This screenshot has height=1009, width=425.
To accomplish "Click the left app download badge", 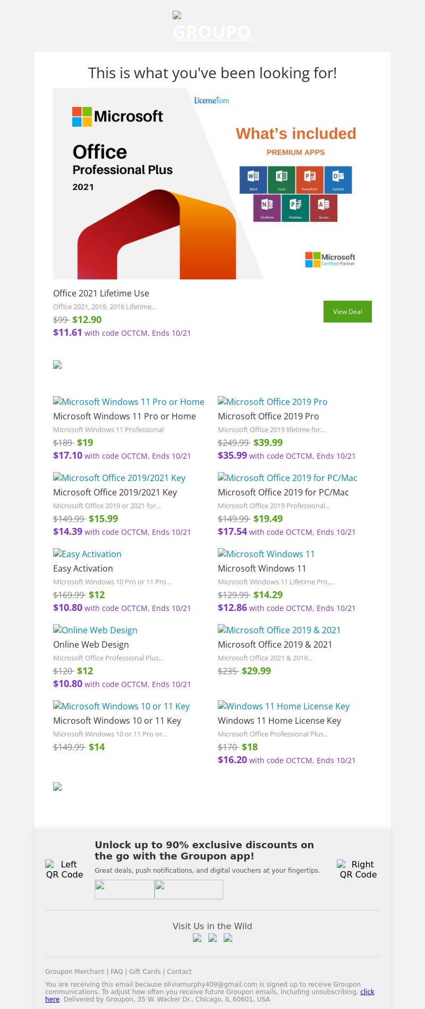I will tap(124, 889).
